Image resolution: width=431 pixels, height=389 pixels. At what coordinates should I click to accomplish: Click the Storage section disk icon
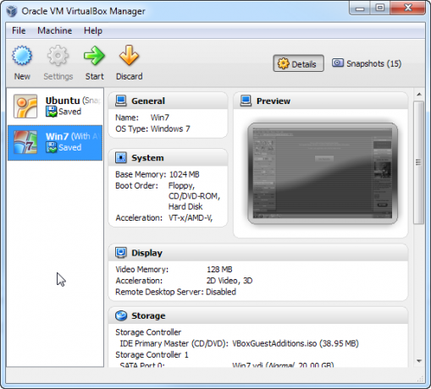121,315
